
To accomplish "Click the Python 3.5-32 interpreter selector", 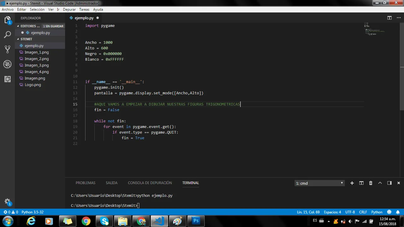I will point(33,212).
